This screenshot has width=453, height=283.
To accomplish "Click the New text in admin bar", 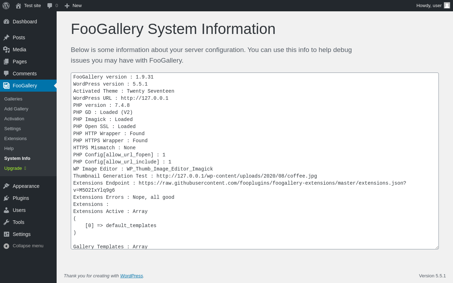I will [x=77, y=6].
